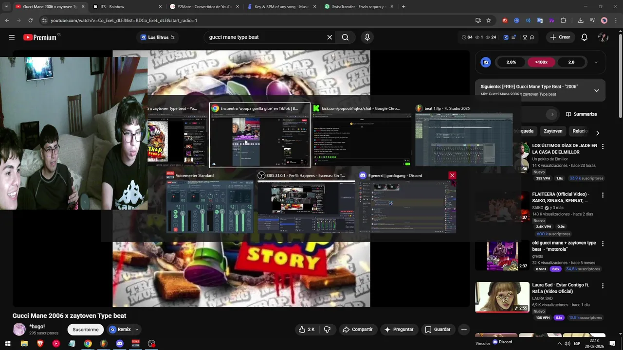Switch to OBS 31.0.1 window preview
Image resolution: width=623 pixels, height=350 pixels.
306,202
